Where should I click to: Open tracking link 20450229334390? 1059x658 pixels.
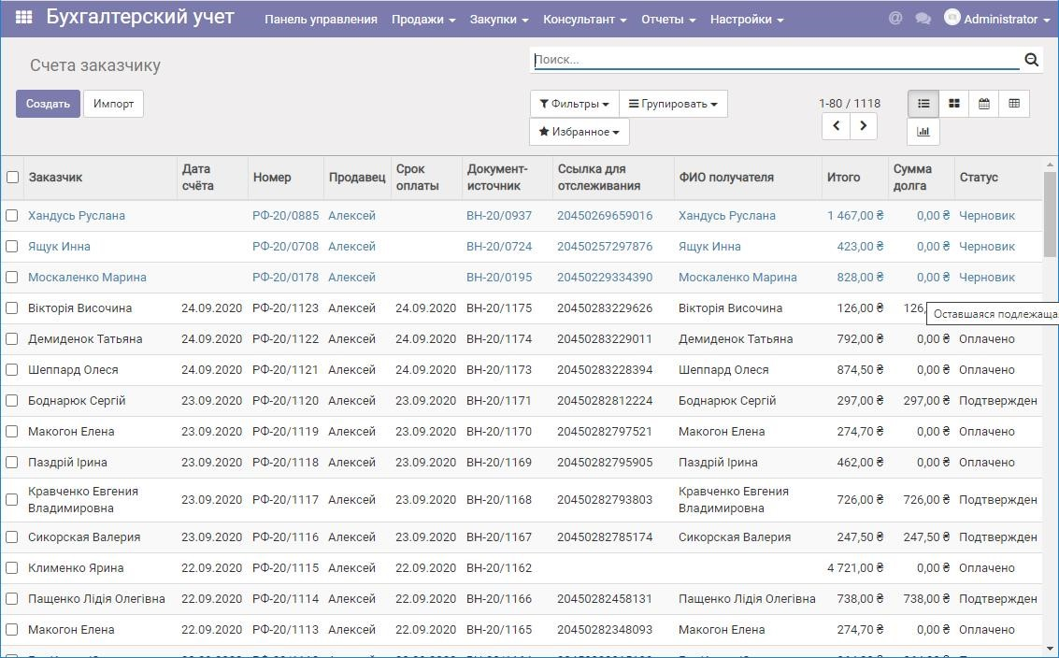coord(605,277)
